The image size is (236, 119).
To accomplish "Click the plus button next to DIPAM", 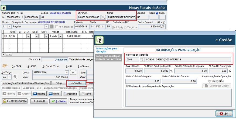I will (73, 73).
